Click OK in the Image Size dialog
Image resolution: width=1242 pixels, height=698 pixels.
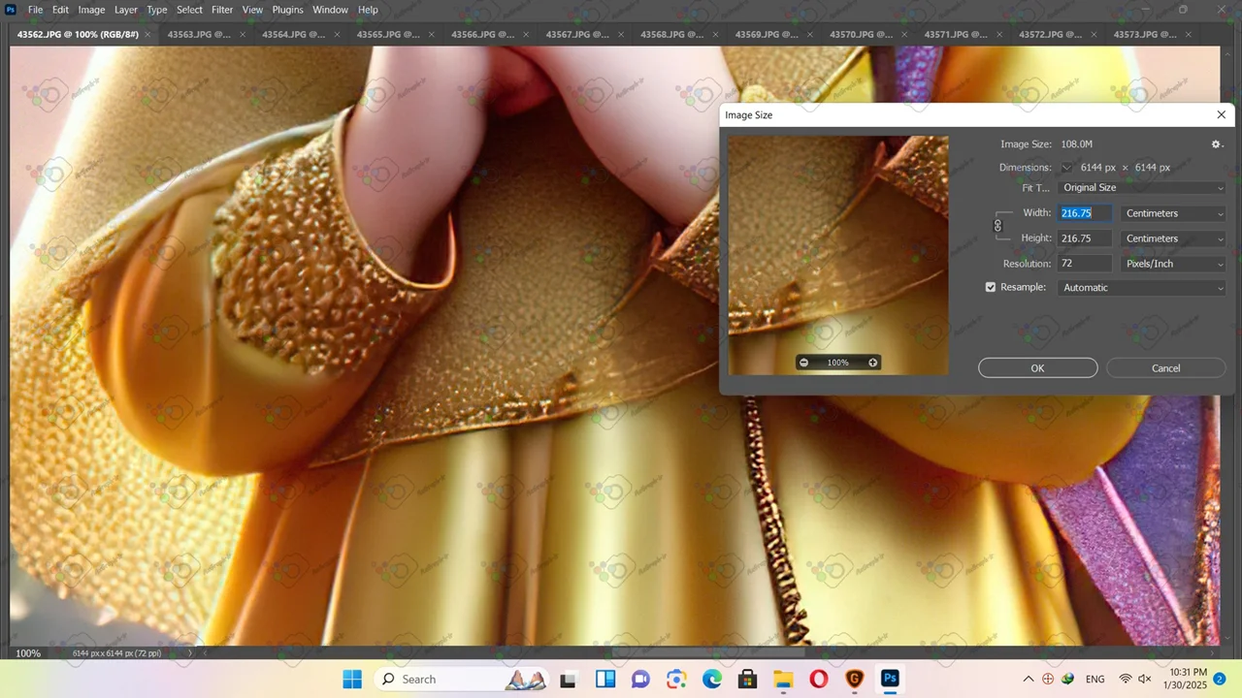coord(1037,368)
